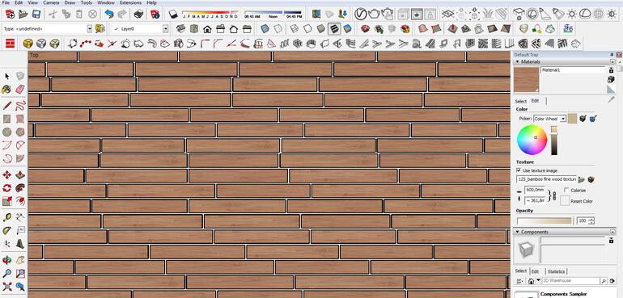623x298 pixels.
Task: Switch to the Materials Select tab
Action: (x=520, y=101)
